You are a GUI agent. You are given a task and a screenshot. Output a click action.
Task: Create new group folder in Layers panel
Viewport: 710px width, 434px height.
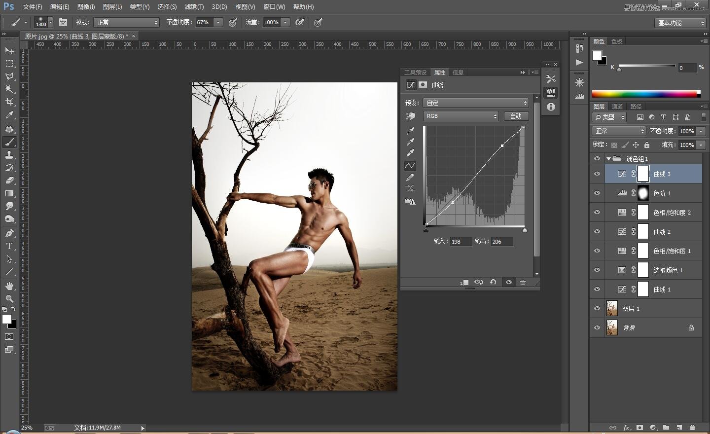pos(666,428)
